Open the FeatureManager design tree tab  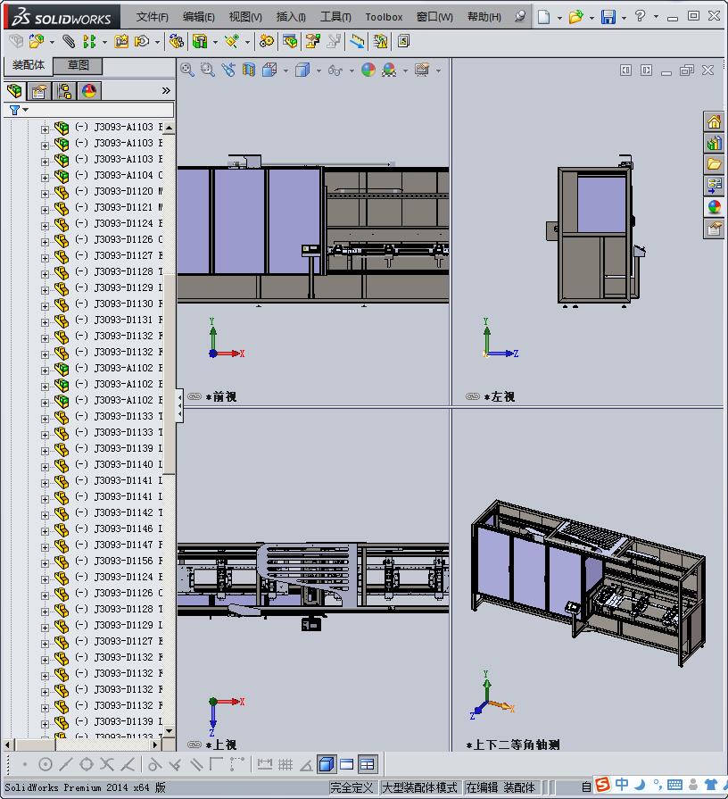15,91
